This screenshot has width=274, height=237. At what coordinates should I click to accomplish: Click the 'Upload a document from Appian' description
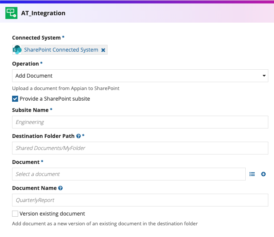click(x=66, y=89)
